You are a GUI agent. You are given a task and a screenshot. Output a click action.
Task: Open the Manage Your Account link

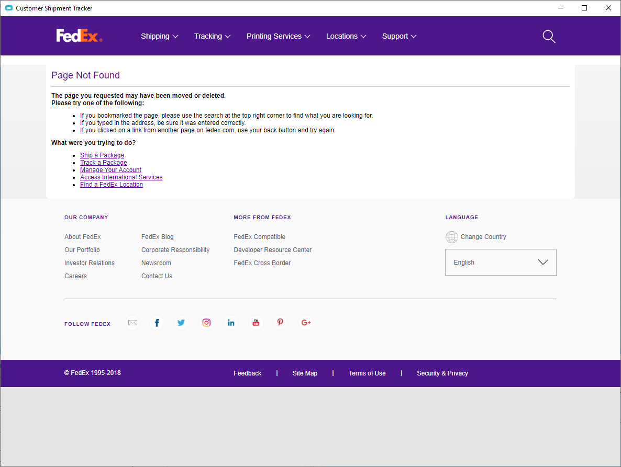click(x=110, y=169)
